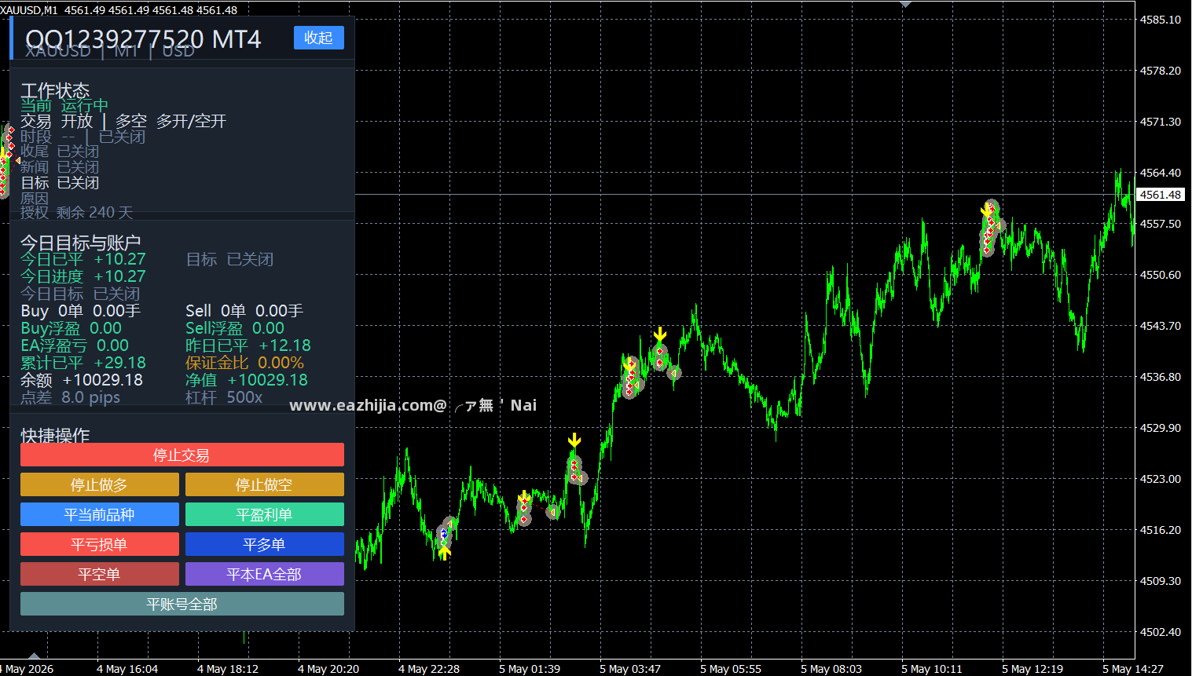Click the 5 May 08:03 time label

tap(831, 669)
